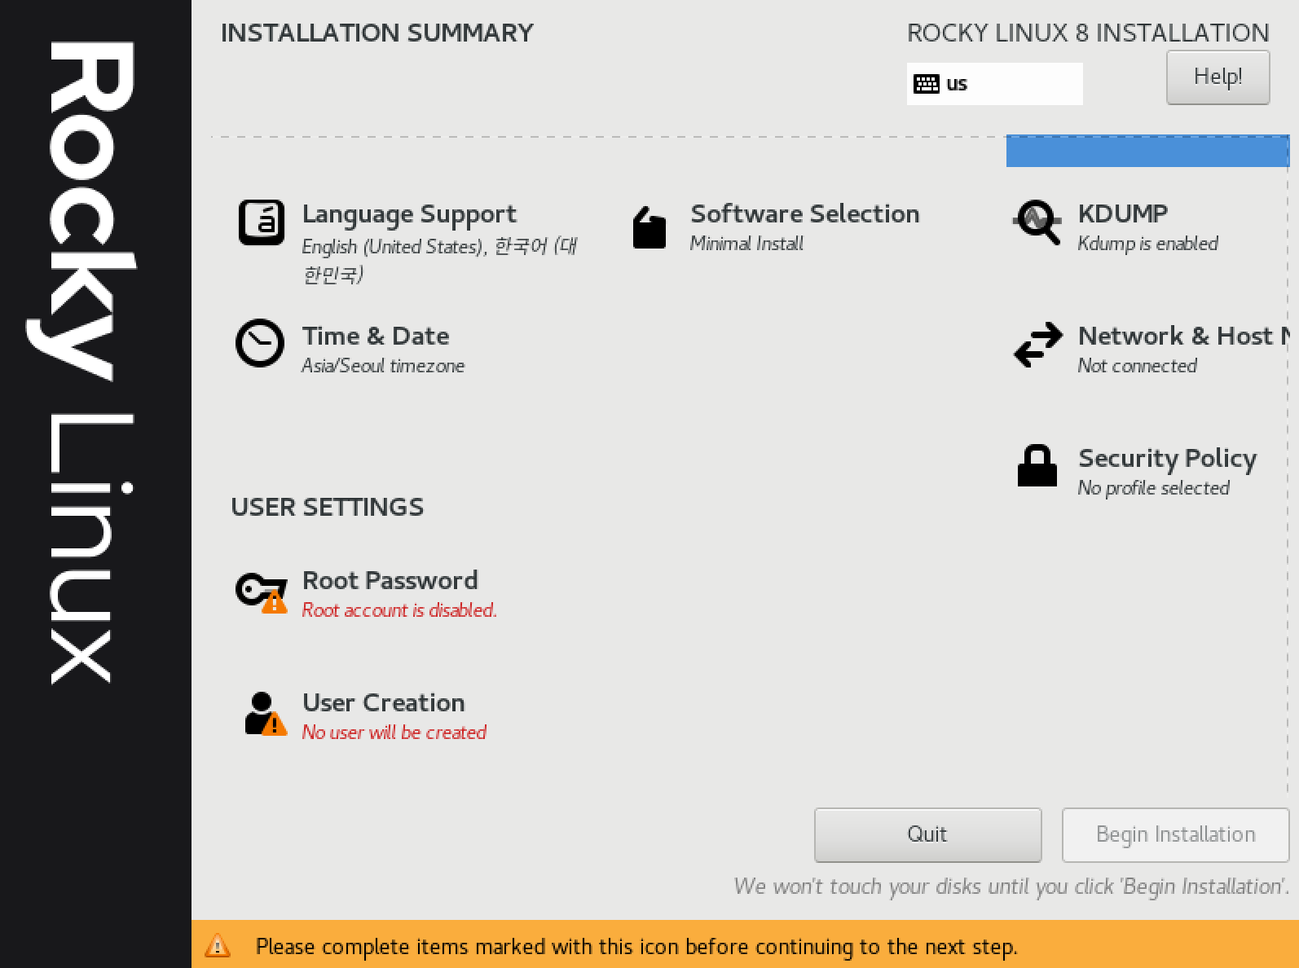Click 'Root account is disabled.' text
This screenshot has width=1299, height=968.
[399, 610]
